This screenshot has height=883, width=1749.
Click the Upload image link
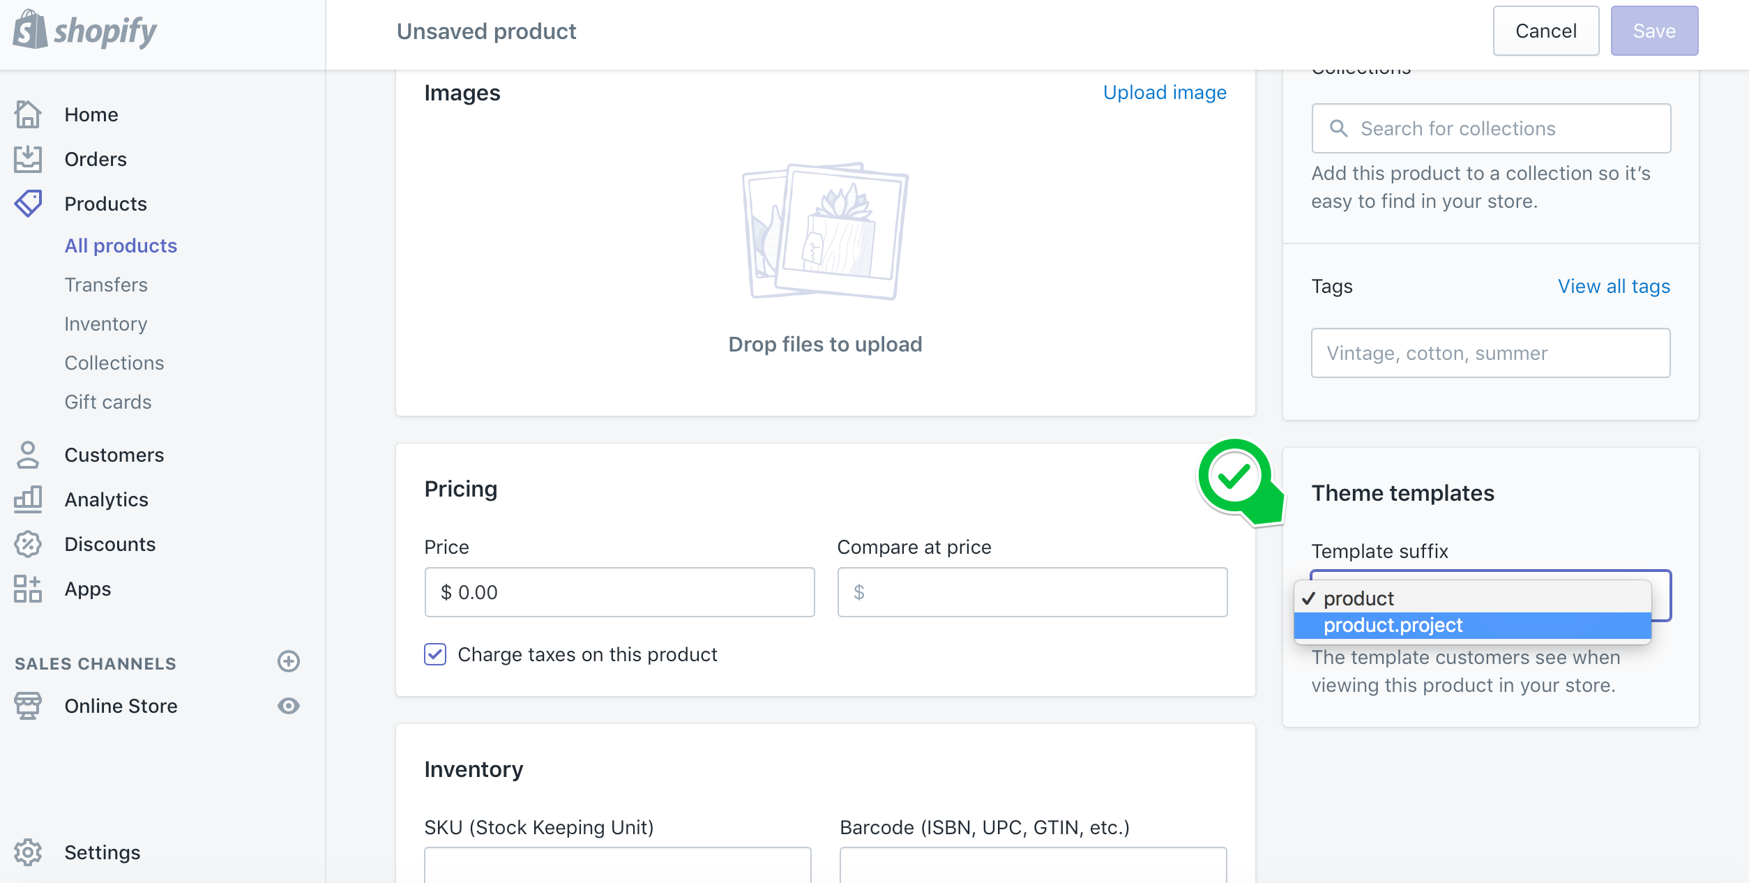point(1164,92)
